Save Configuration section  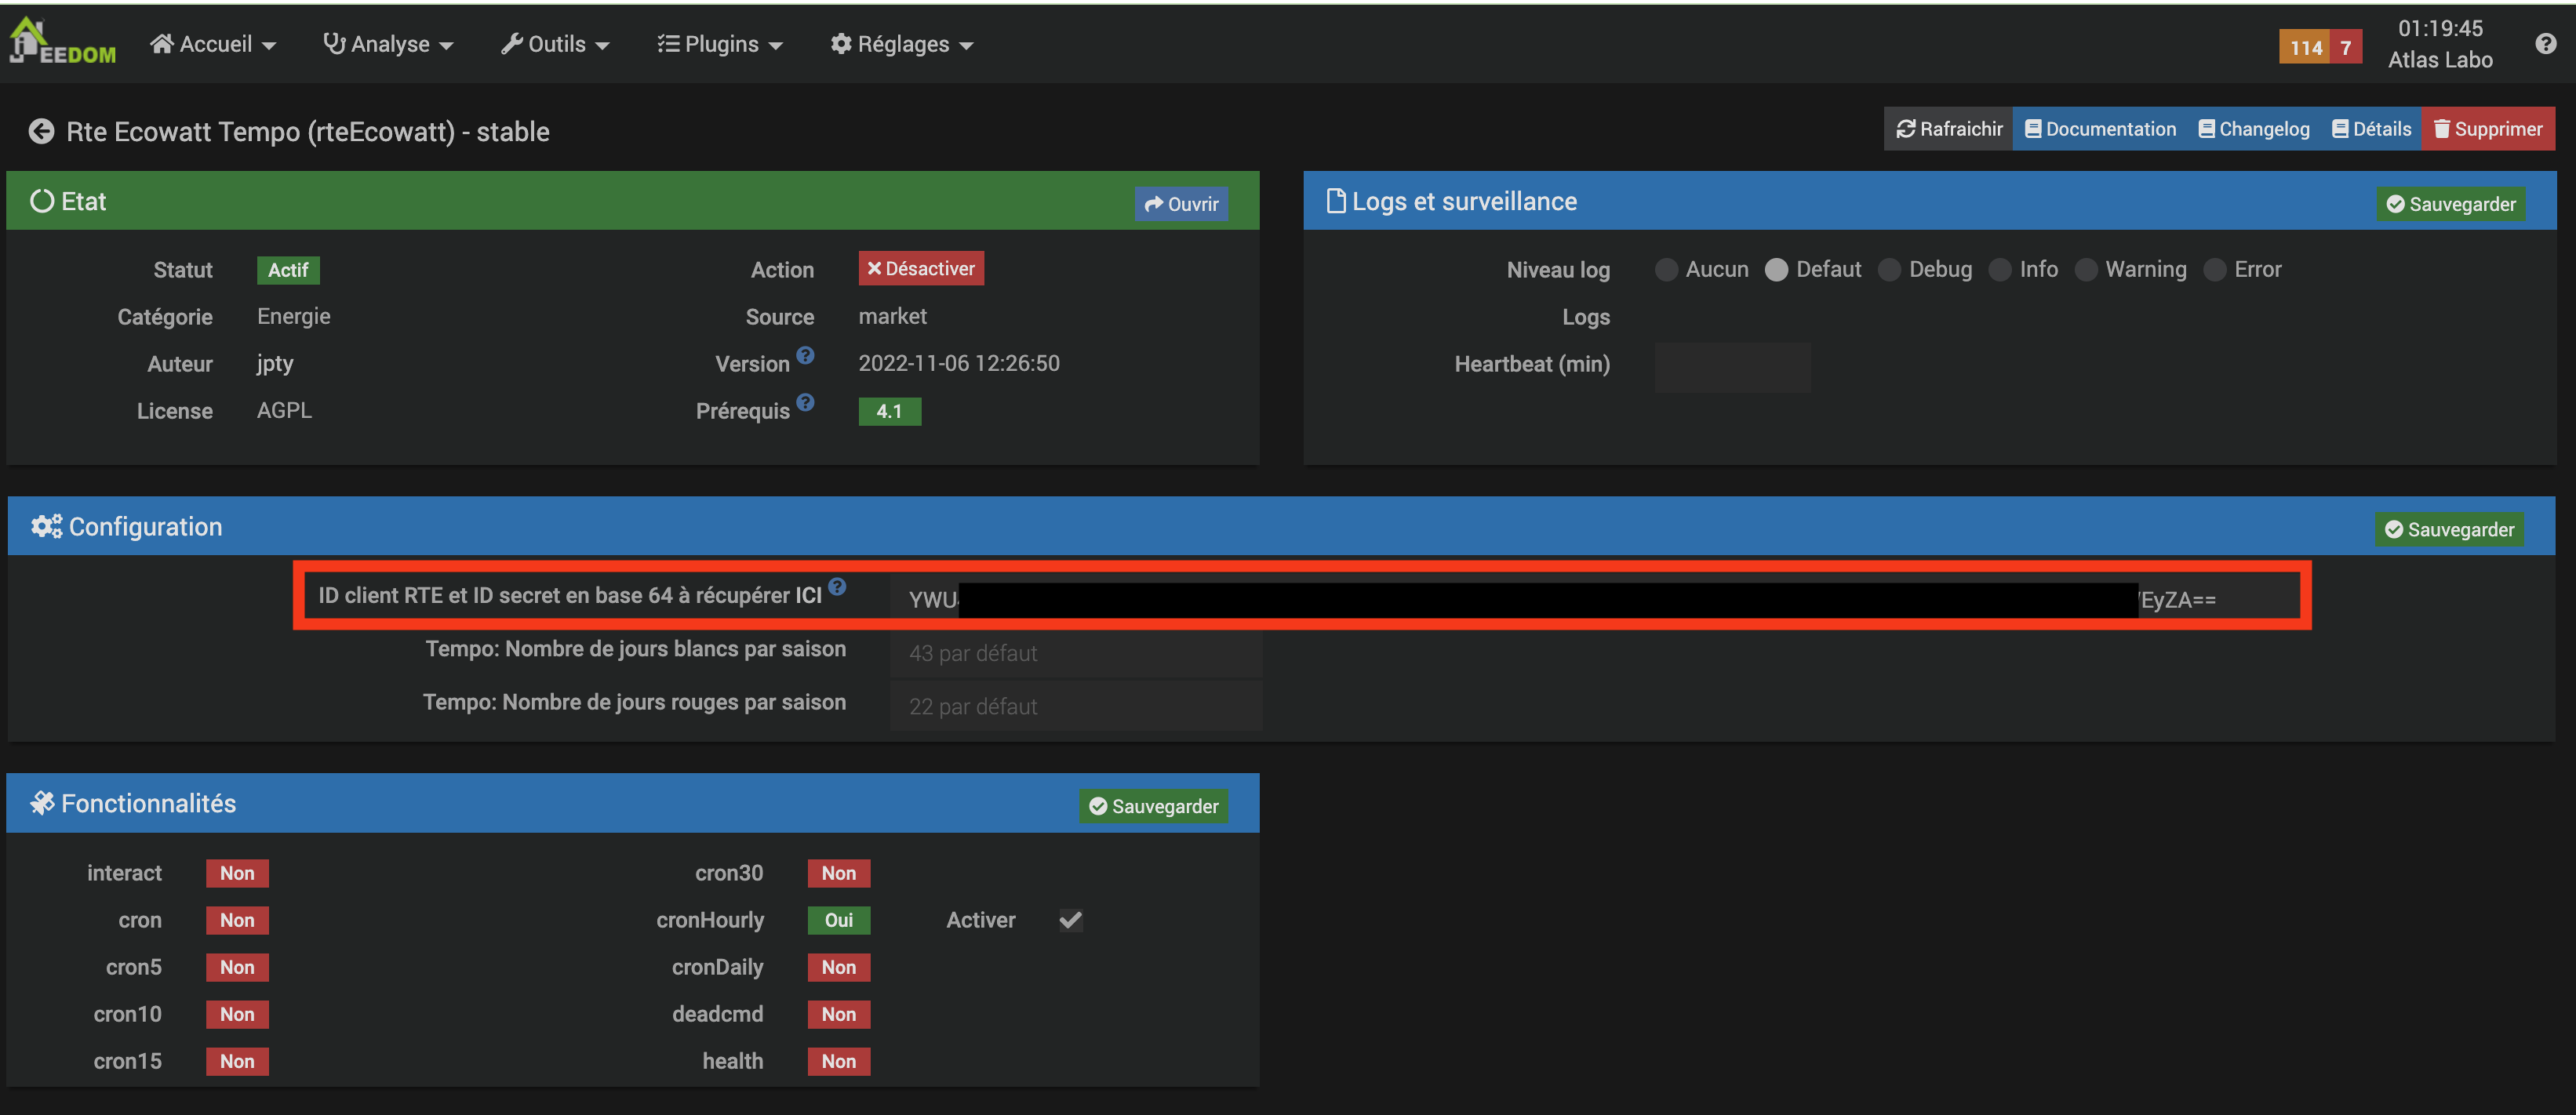2449,529
